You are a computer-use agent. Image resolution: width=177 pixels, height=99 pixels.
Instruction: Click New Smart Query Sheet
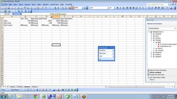(x=157, y=78)
